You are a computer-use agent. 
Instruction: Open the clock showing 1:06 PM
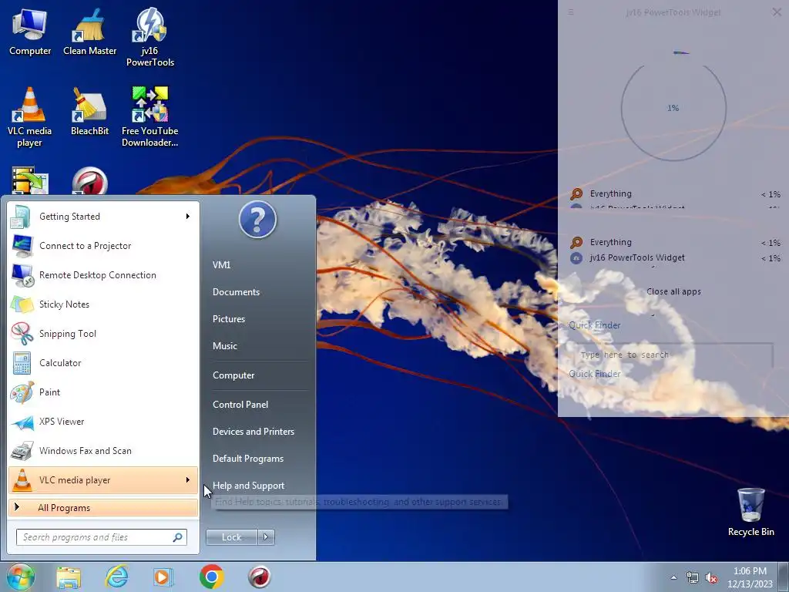(x=750, y=577)
